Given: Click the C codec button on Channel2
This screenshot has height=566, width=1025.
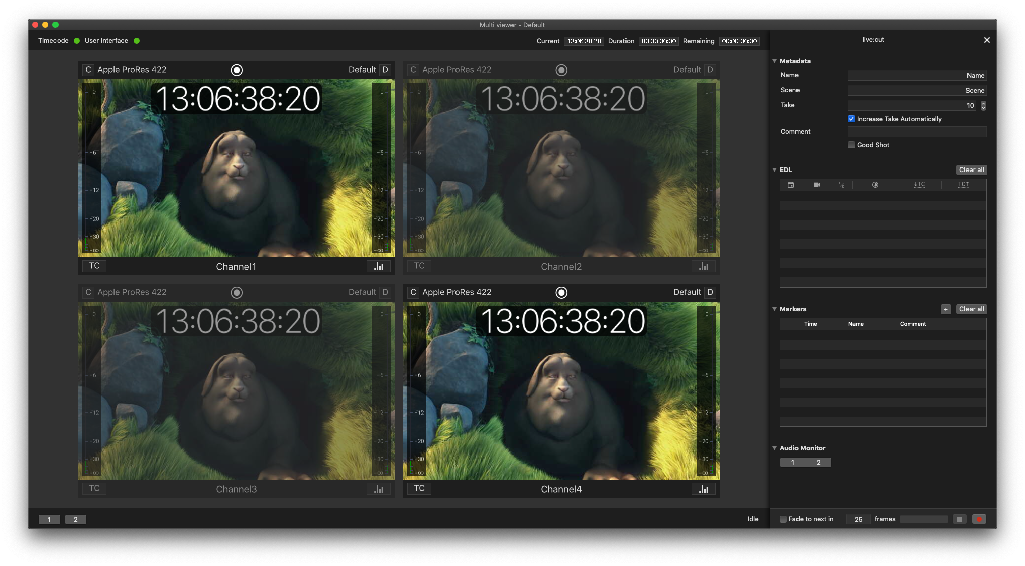Looking at the screenshot, I should pos(413,70).
